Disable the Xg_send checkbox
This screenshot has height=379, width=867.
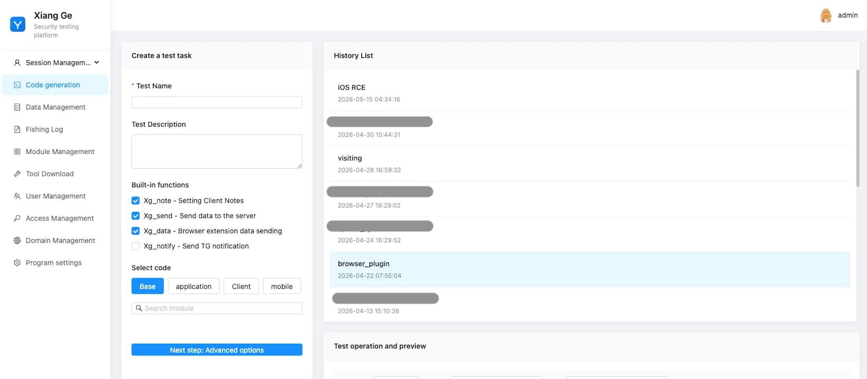coord(136,216)
